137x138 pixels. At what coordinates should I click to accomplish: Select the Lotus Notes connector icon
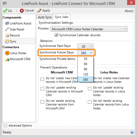pos(7,53)
